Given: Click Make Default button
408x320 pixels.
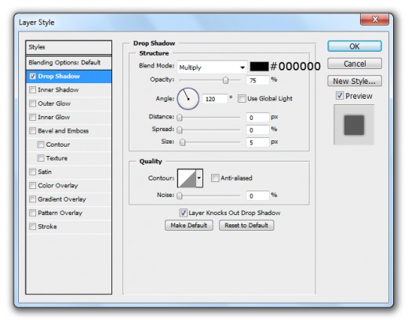Looking at the screenshot, I should click(x=189, y=225).
